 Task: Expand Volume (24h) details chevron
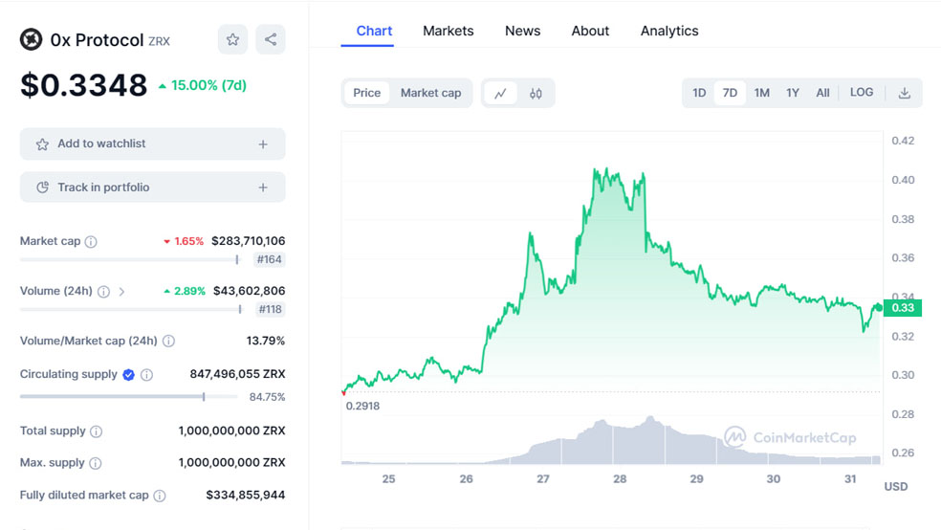121,292
